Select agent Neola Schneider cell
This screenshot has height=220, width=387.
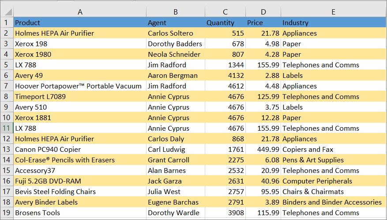tap(176, 54)
